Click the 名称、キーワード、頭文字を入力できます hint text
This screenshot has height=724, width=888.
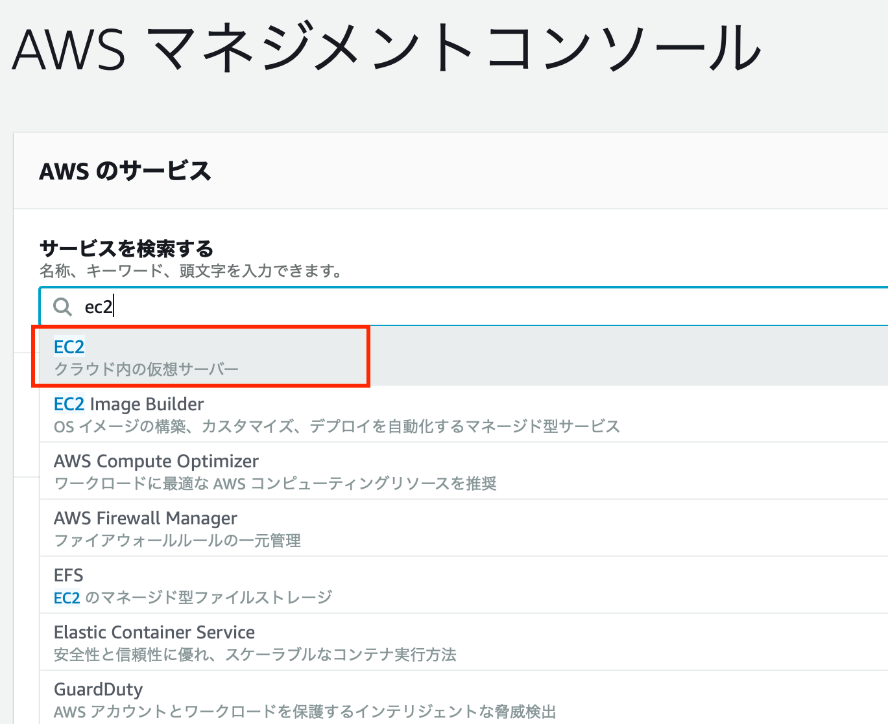(x=191, y=271)
